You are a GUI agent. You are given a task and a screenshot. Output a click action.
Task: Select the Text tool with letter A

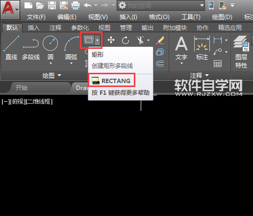pyautogui.click(x=181, y=48)
